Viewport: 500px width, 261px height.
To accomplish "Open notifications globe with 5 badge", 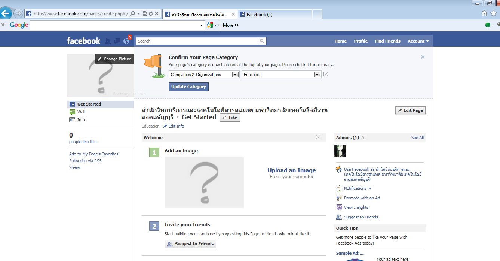I will (x=127, y=40).
